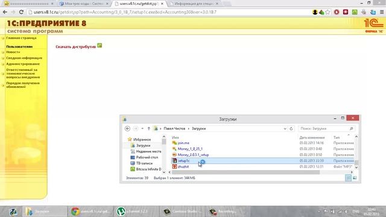The image size is (386, 217).
Task: Click the taskbar clock and date
Action: click(372, 212)
